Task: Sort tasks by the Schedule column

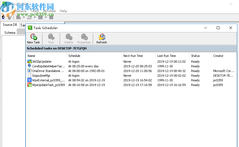Action: click(x=94, y=56)
